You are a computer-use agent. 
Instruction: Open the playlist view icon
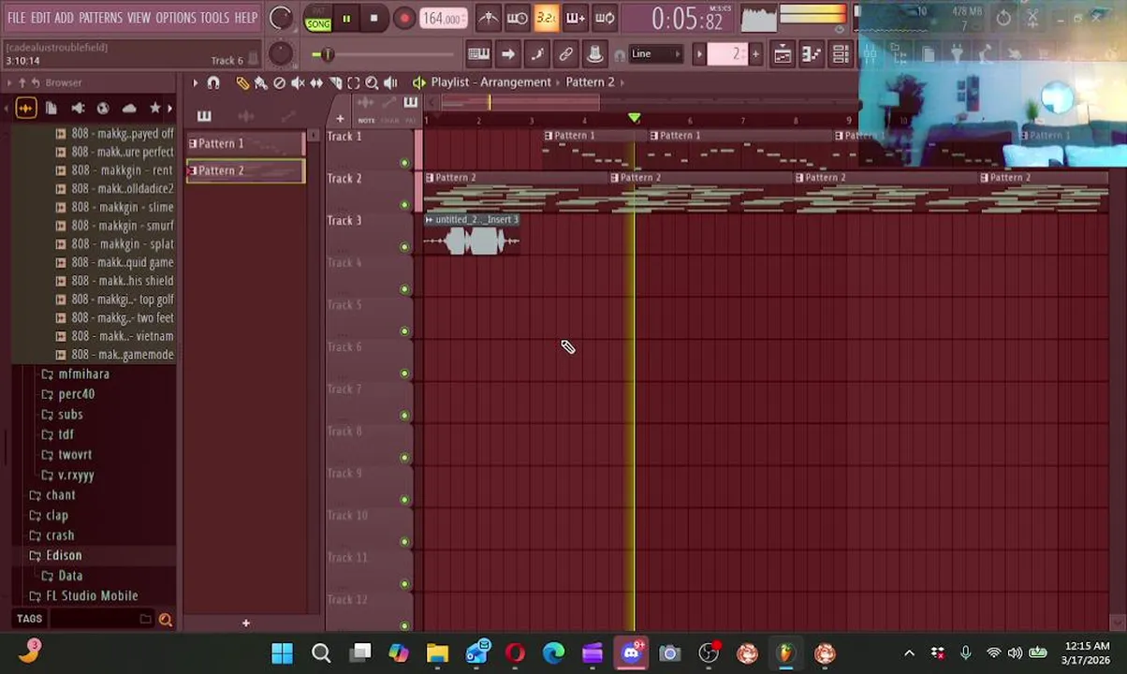point(783,54)
